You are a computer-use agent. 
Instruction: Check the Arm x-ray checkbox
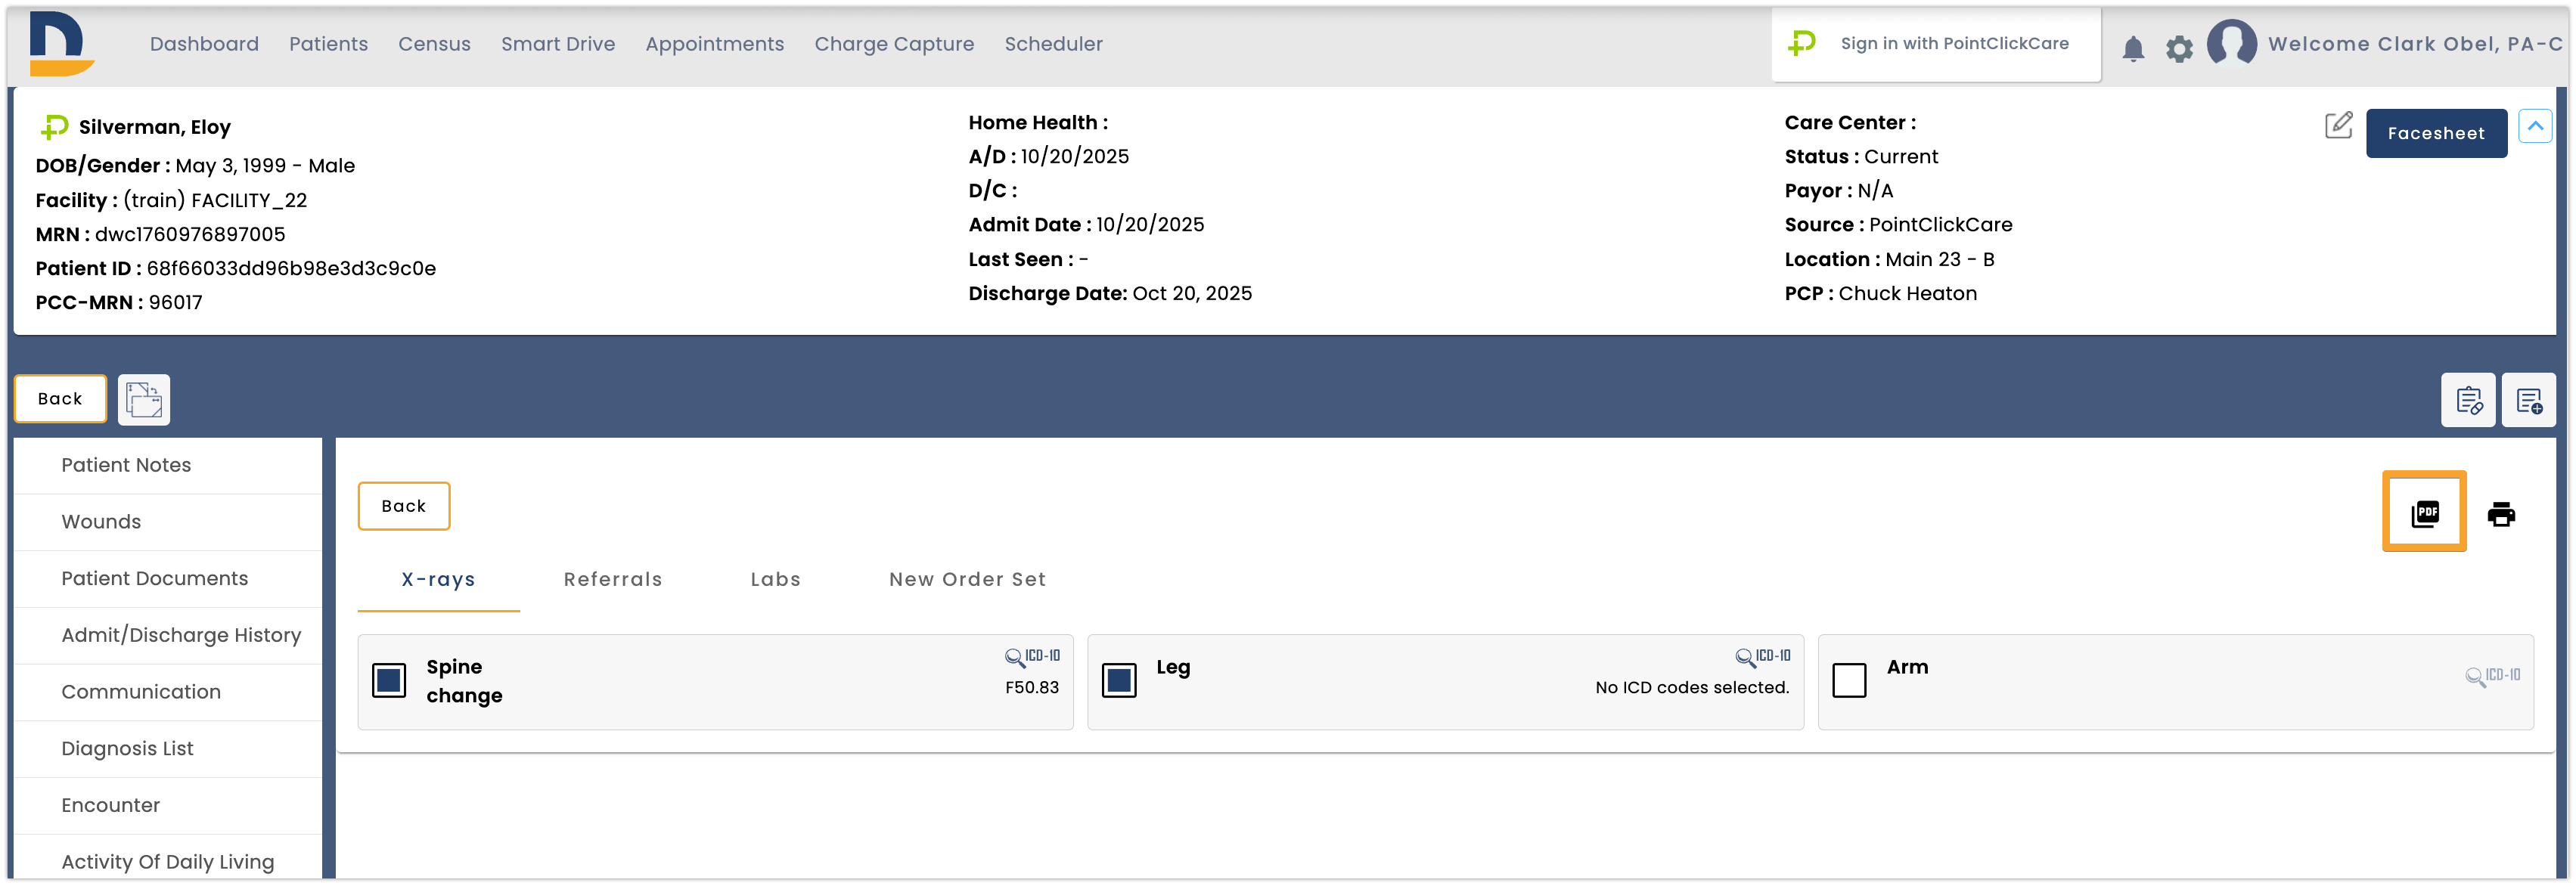tap(1849, 681)
